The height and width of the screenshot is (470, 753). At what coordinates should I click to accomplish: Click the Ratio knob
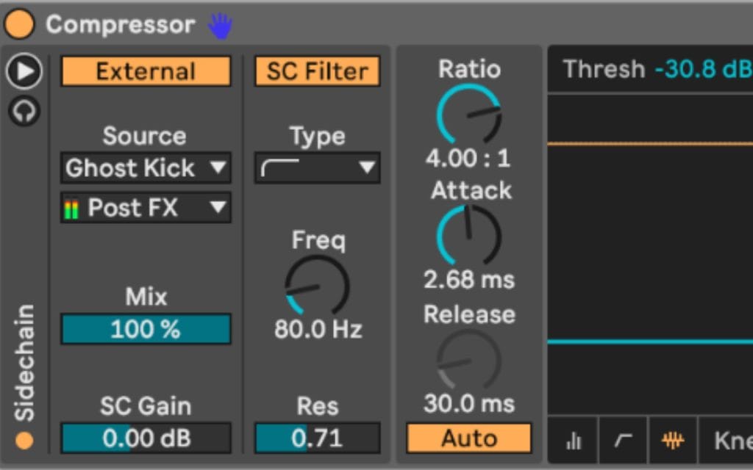point(469,115)
